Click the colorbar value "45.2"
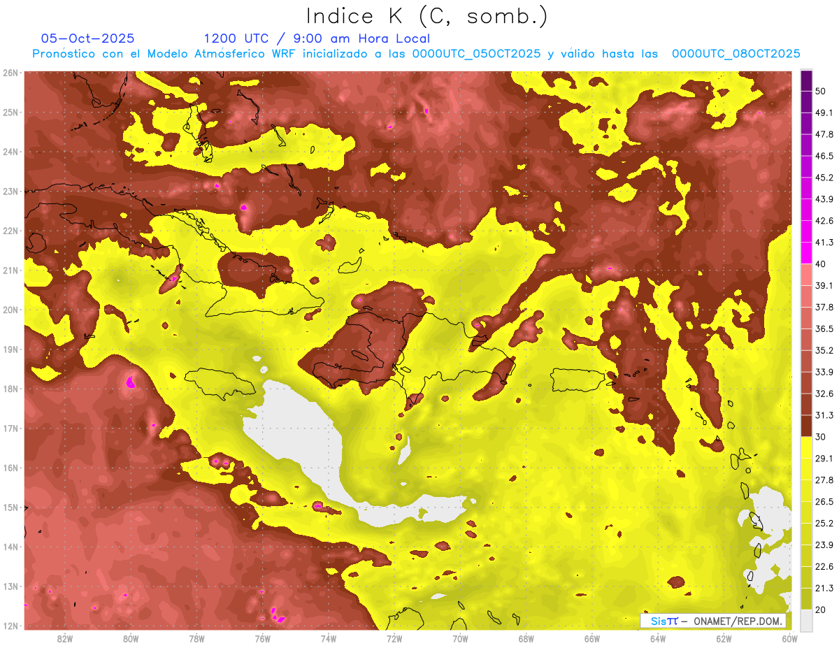The image size is (839, 648). tap(824, 178)
